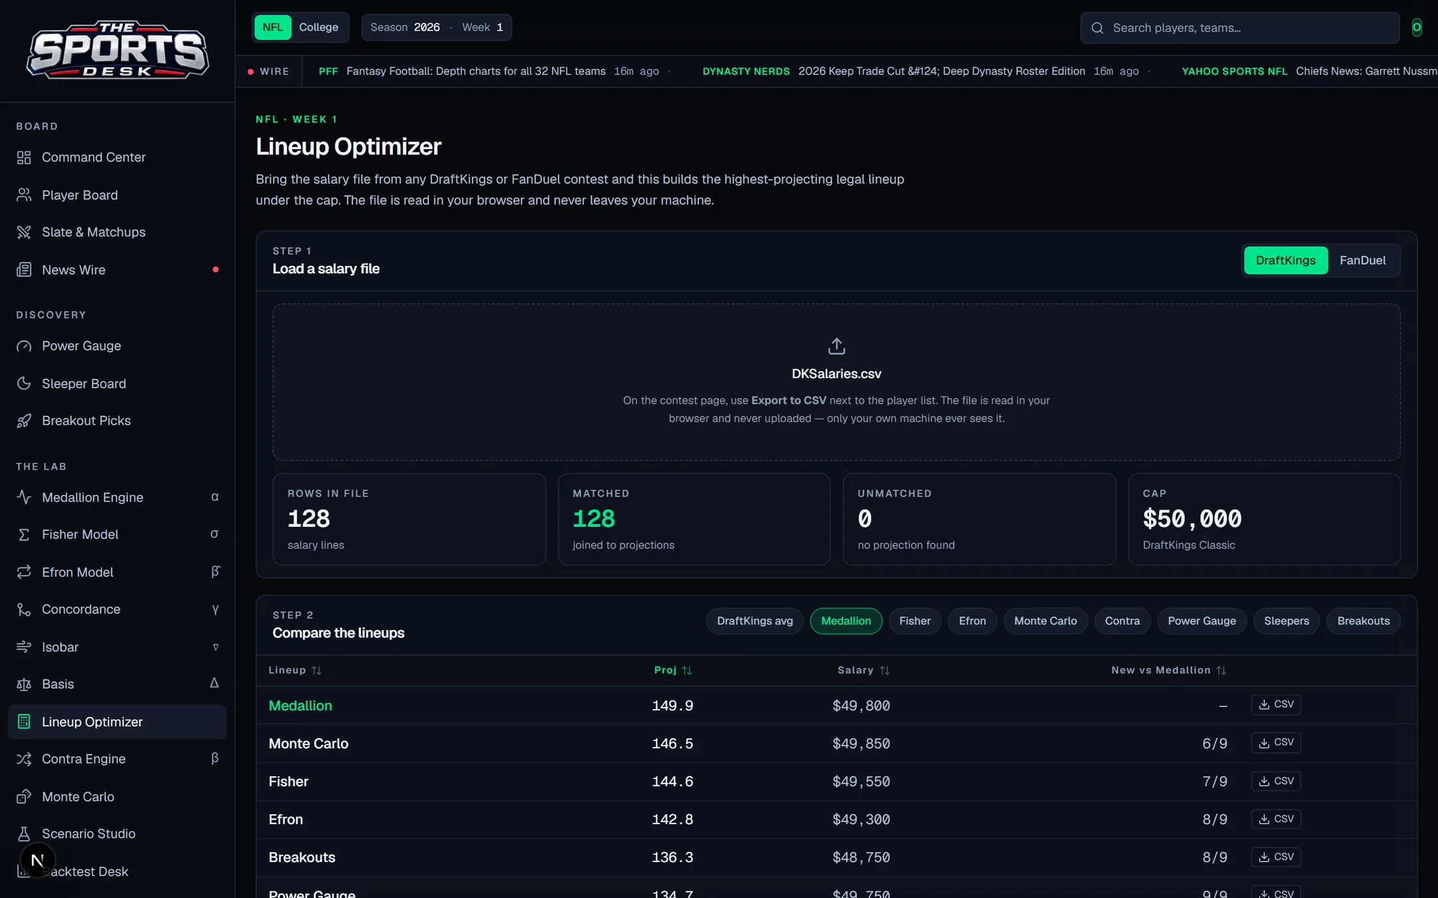Image resolution: width=1438 pixels, height=898 pixels.
Task: Click the Isobar wind icon
Action: pyautogui.click(x=24, y=647)
